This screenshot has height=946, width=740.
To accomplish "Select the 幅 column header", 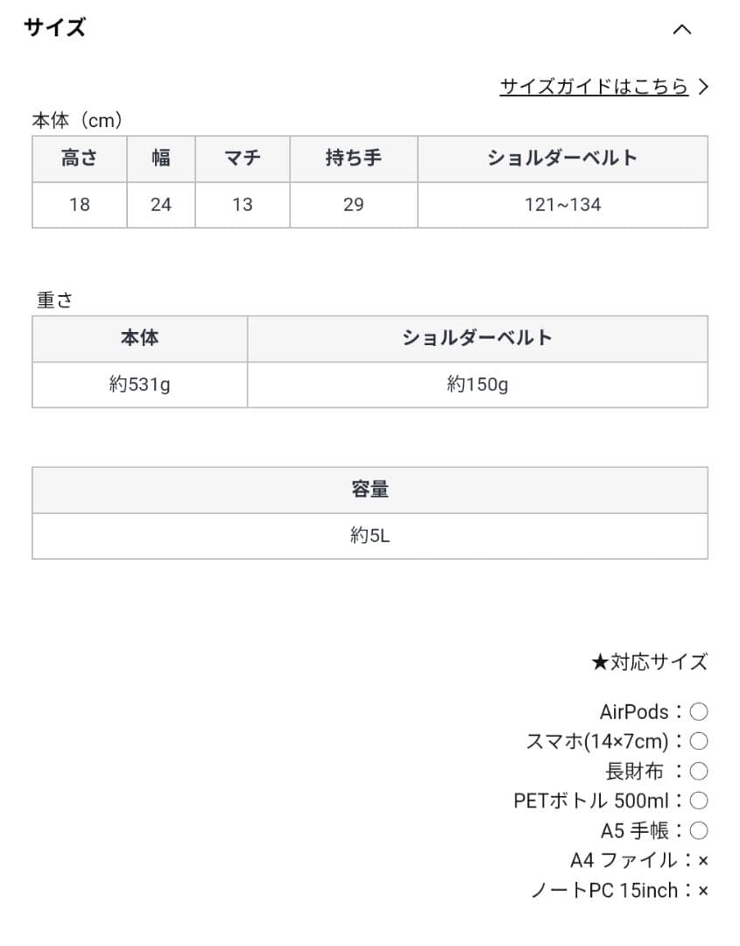I will pos(160,159).
